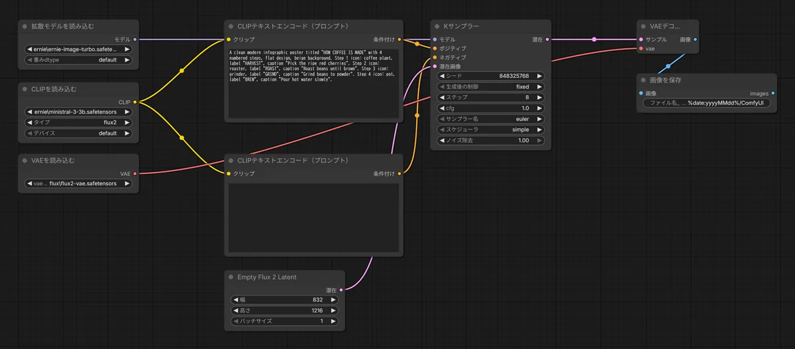Click the red VAE output port on VAEを読み込む
The width and height of the screenshot is (795, 349).
[135, 174]
